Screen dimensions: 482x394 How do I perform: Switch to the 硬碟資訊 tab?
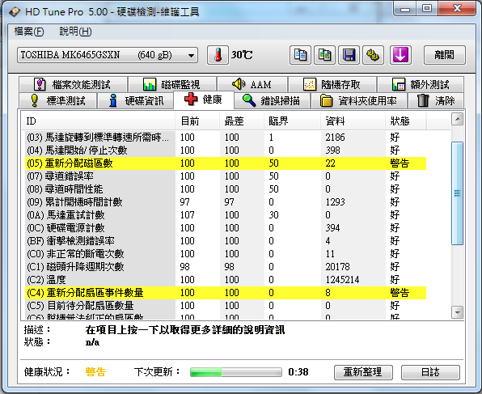click(136, 100)
